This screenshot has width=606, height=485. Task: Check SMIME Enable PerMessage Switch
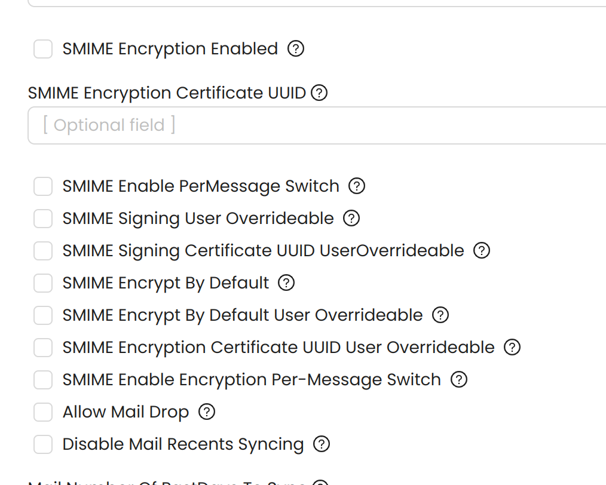(x=43, y=186)
